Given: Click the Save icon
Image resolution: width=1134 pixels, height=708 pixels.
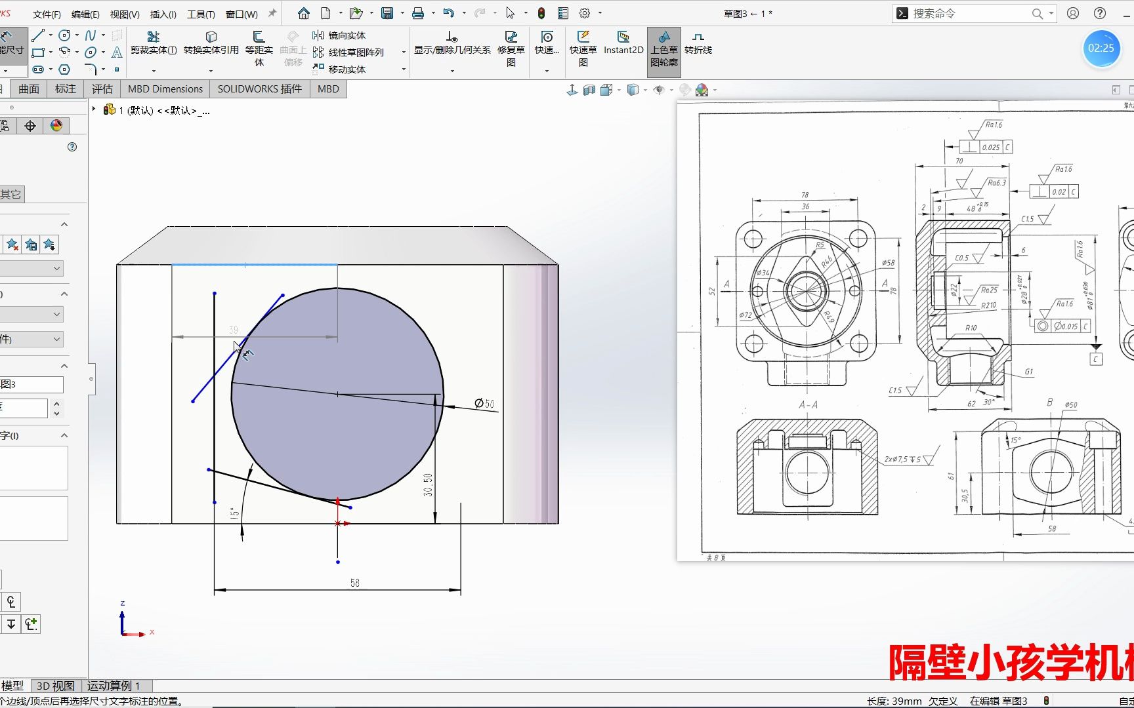Looking at the screenshot, I should point(387,13).
